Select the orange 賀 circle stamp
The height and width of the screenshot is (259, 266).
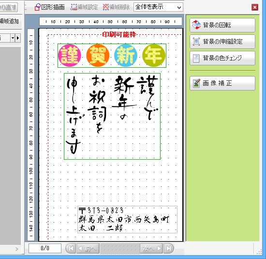pos(98,56)
